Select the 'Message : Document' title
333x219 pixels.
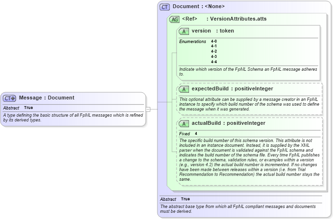point(46,98)
